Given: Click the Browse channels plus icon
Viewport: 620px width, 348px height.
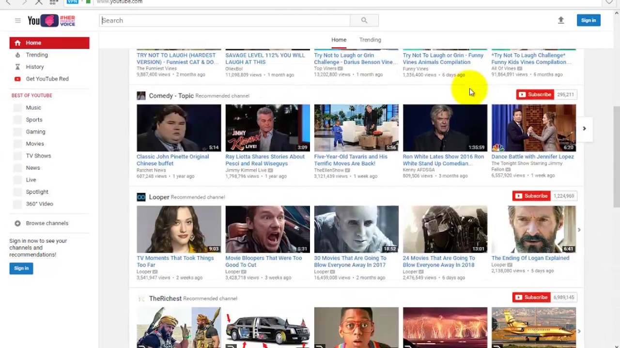Looking at the screenshot, I should 17,223.
